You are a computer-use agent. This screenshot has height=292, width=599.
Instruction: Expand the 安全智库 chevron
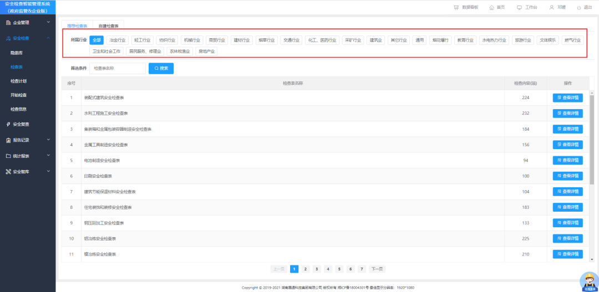click(x=48, y=171)
